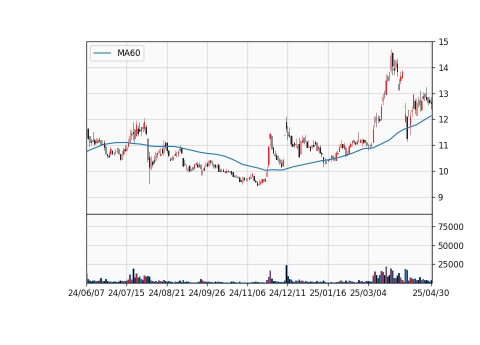
Task: Click date label 24/09/26
Action: [x=207, y=293]
